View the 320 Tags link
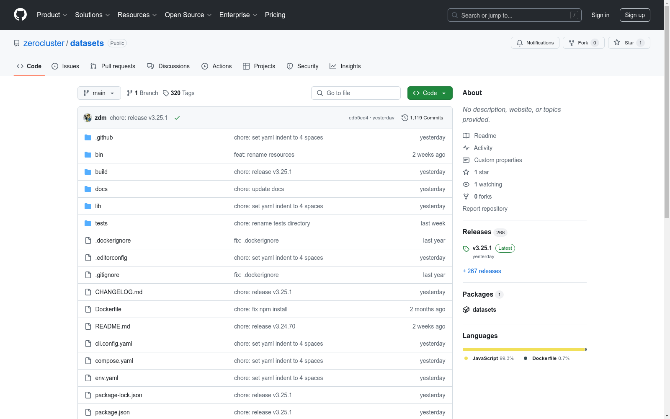Viewport: 670px width, 419px height. point(178,93)
